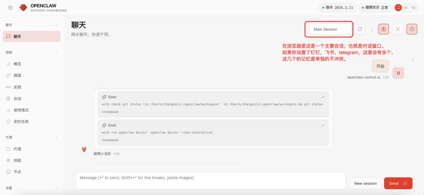Image resolution: width=424 pixels, height=195 pixels.
Task: Toggle the brain thinking icon button
Action: (384, 29)
